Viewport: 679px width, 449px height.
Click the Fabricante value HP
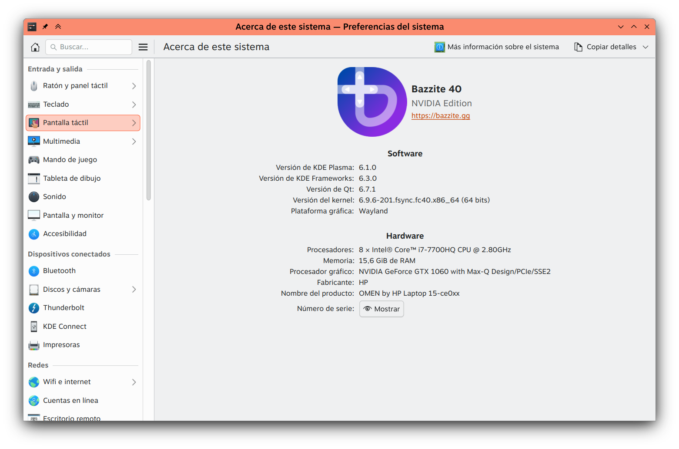click(363, 283)
